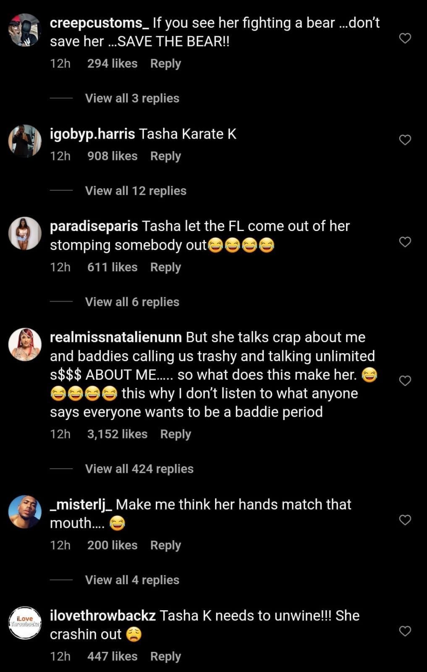Tap the heart icon next to _misterlj_'s comment

tap(404, 520)
